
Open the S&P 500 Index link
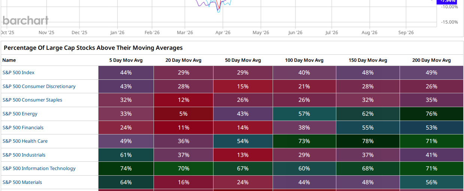coord(18,73)
